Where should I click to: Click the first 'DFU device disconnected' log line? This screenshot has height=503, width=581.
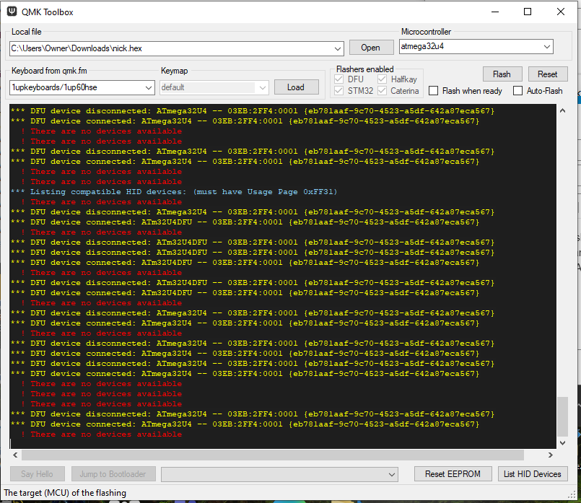click(x=253, y=111)
